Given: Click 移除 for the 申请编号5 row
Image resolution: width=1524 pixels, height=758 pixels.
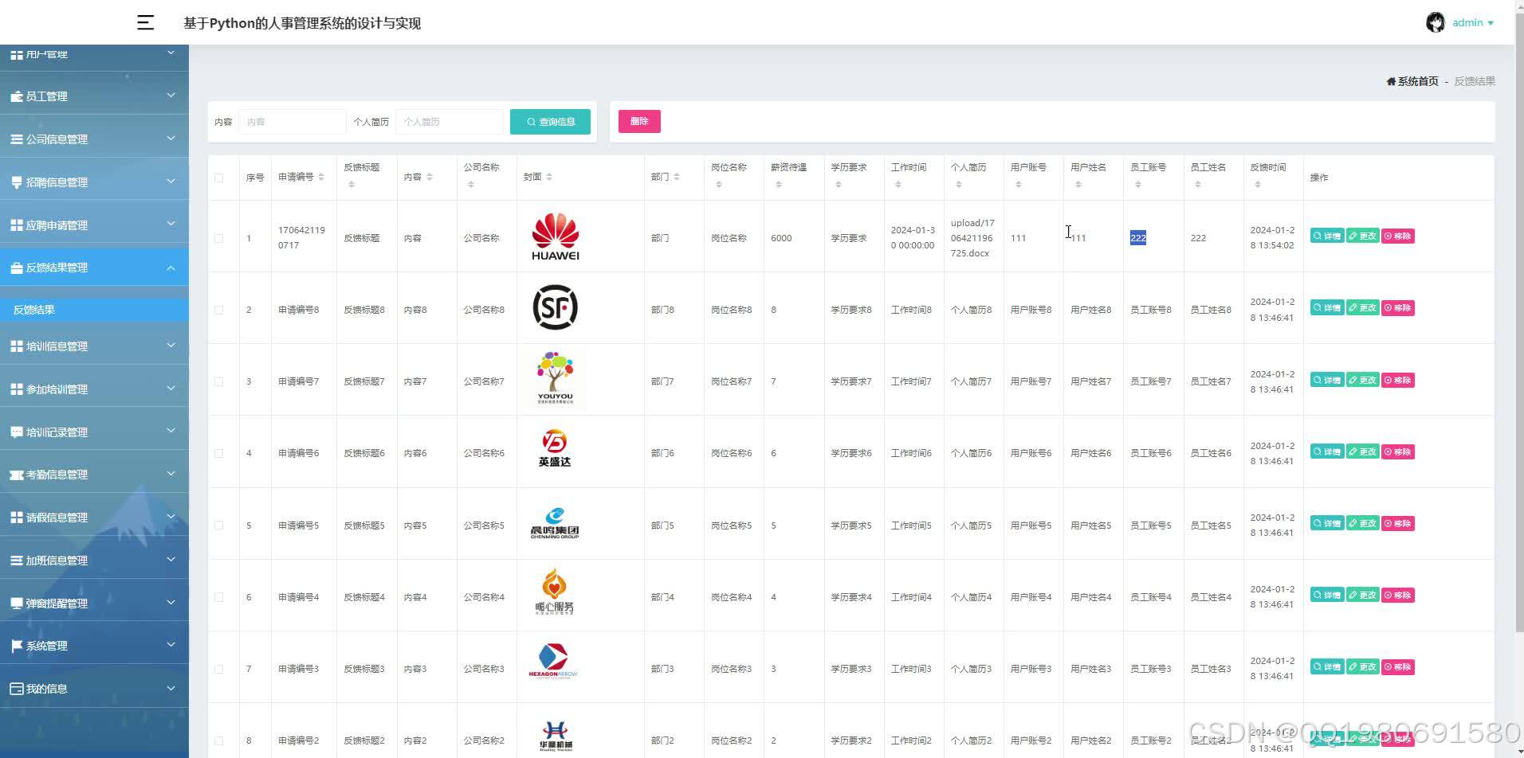Looking at the screenshot, I should click(1398, 523).
